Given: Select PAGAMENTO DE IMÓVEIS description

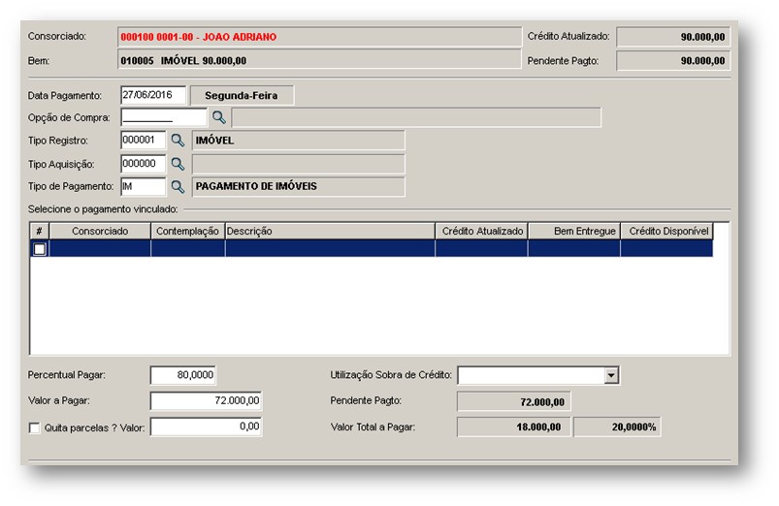Looking at the screenshot, I should 299,187.
